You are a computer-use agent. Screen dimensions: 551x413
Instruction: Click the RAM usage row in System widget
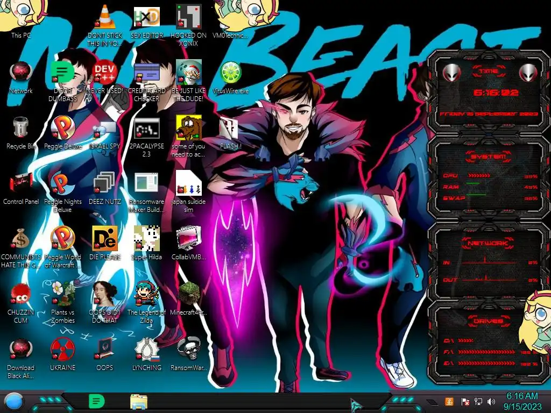tap(490, 187)
